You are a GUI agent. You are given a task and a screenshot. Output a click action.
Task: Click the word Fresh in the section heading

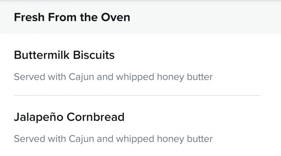click(x=29, y=17)
